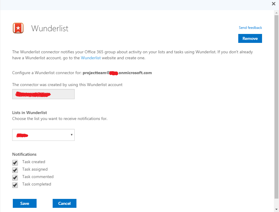
Task: Close the connector dialog with the X
Action: tap(274, 4)
